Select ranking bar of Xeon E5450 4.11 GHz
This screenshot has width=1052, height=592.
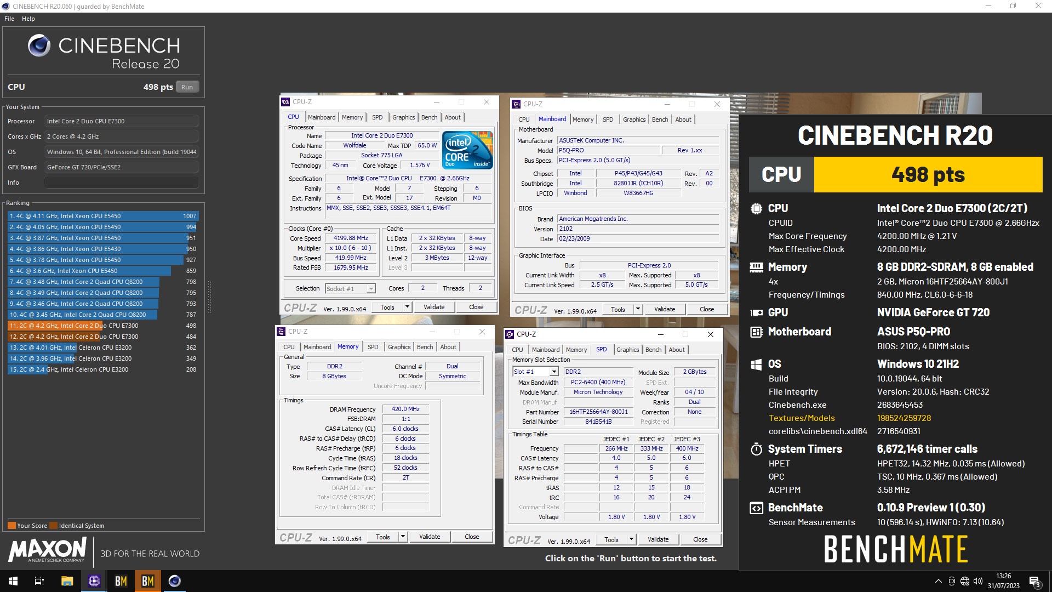(x=103, y=216)
